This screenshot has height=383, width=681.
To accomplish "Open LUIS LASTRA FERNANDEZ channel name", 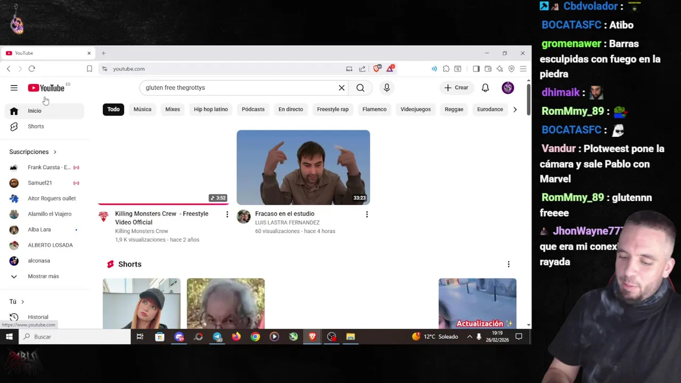I will pos(287,223).
